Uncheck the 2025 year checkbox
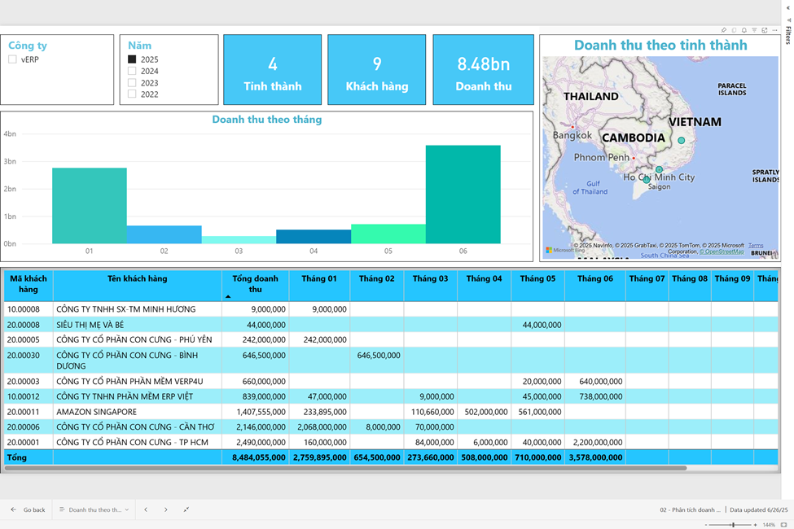The image size is (794, 529). coord(132,59)
